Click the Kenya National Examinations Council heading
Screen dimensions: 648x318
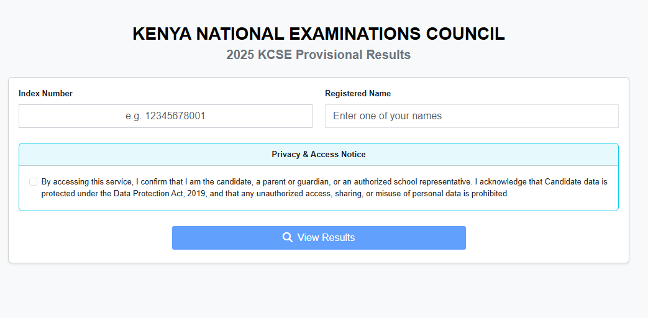318,34
